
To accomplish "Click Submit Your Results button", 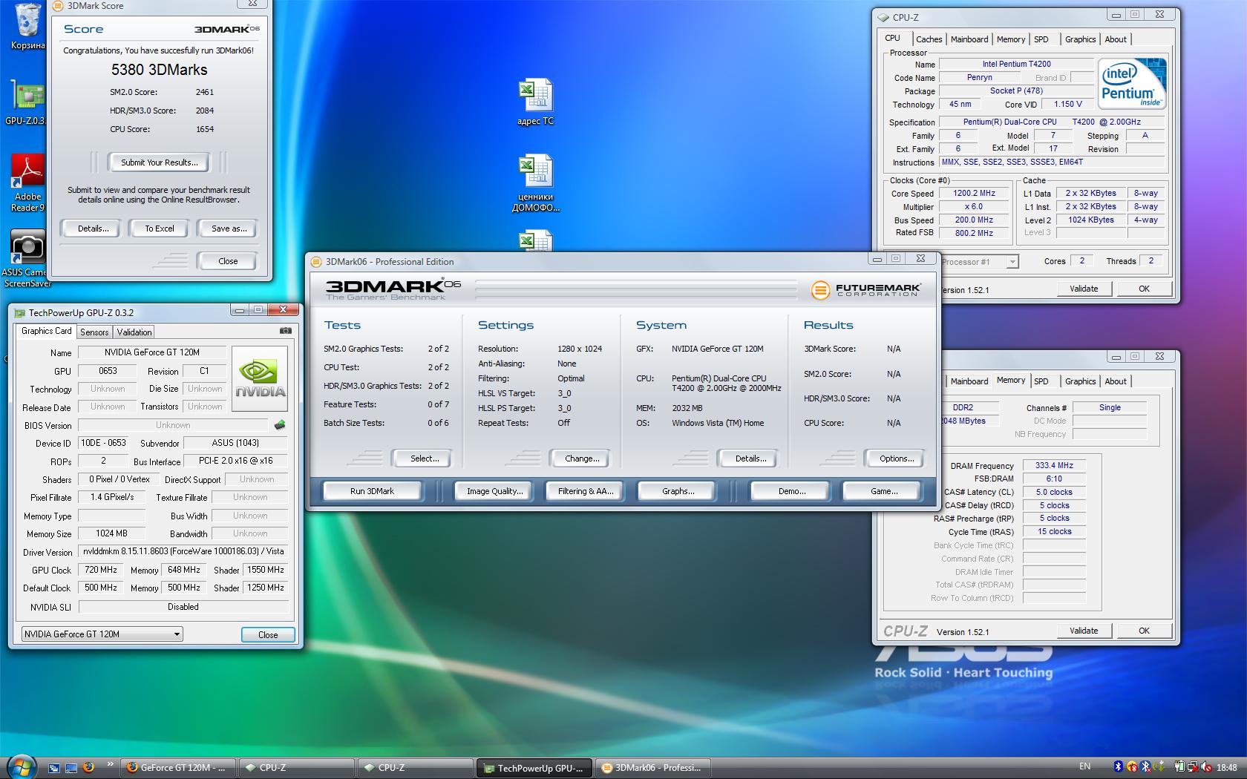I will (x=159, y=162).
